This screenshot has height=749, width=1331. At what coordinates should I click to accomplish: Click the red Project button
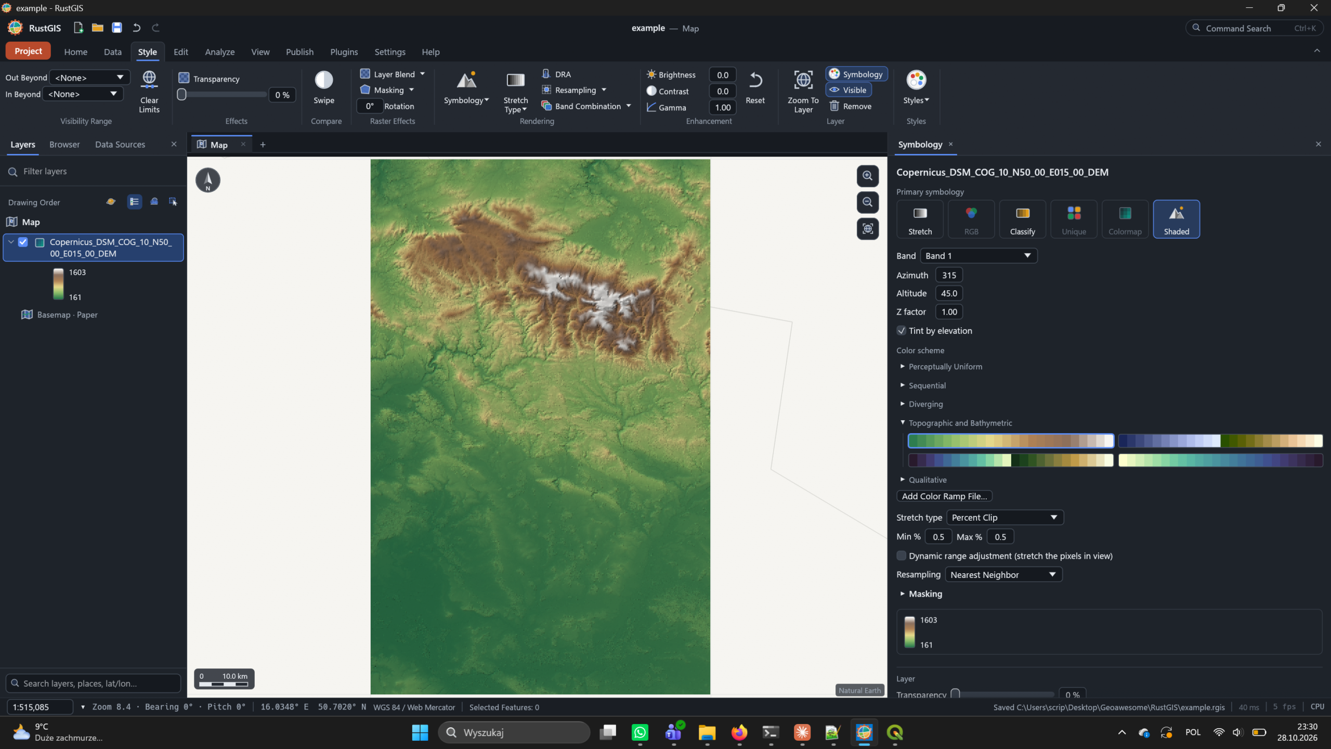pyautogui.click(x=28, y=51)
